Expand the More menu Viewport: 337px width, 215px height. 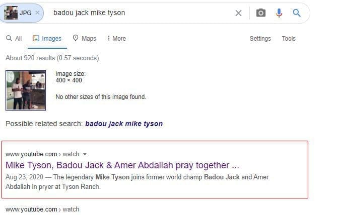[x=116, y=39]
